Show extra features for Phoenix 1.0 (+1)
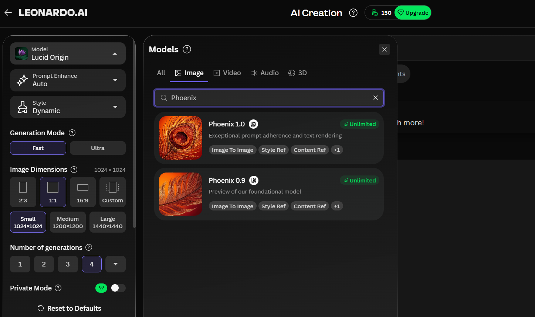 click(337, 150)
